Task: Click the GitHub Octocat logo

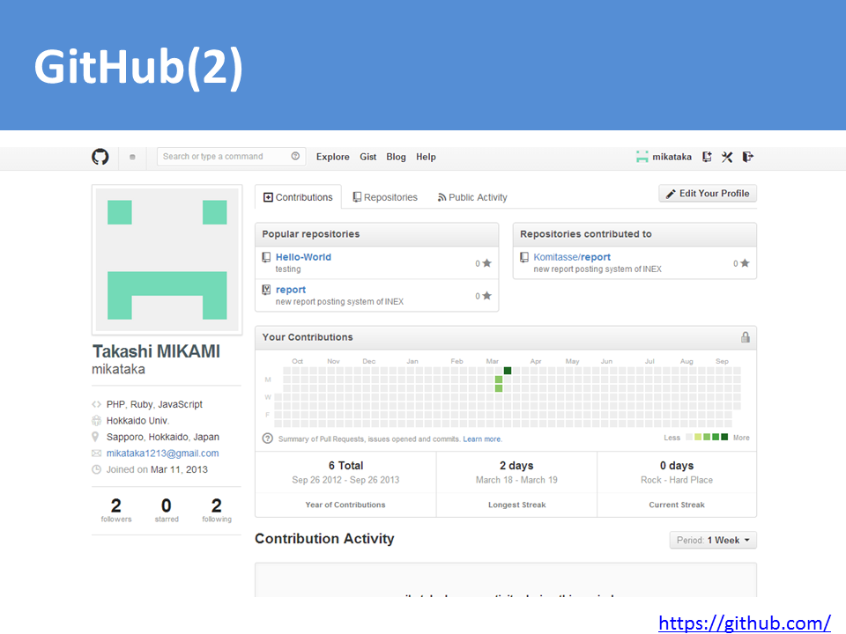Action: (x=100, y=157)
